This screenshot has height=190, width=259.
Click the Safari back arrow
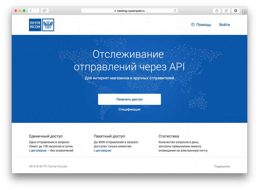tap(31, 11)
